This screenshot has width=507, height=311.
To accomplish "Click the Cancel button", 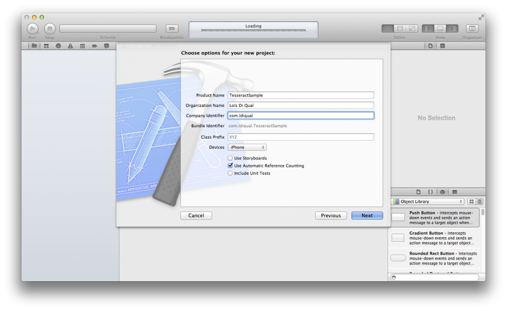I will 196,215.
